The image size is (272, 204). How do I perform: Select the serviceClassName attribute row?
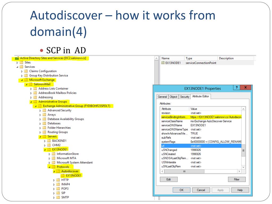click(x=201, y=121)
